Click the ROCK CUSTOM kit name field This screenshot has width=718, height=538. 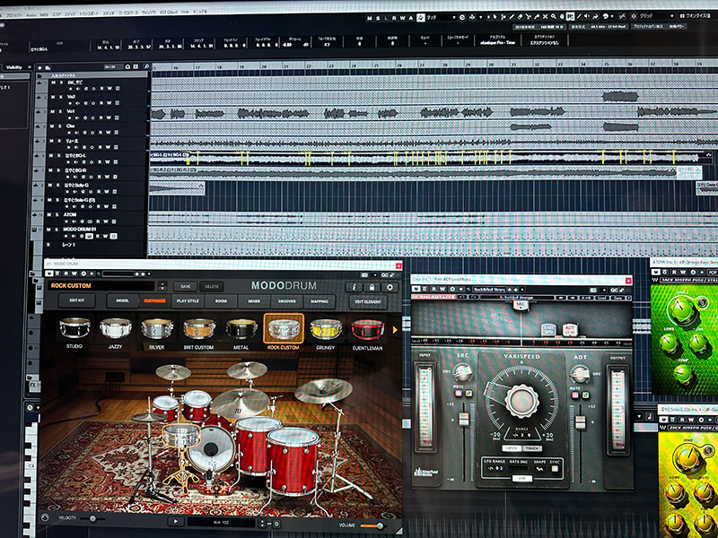(x=101, y=285)
